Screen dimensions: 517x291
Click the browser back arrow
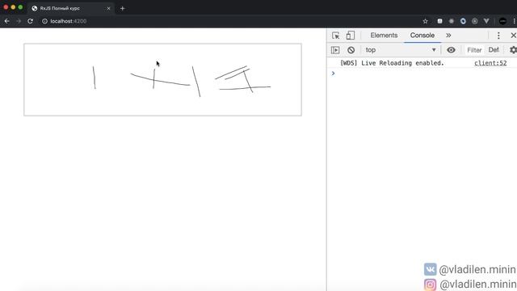[7, 21]
